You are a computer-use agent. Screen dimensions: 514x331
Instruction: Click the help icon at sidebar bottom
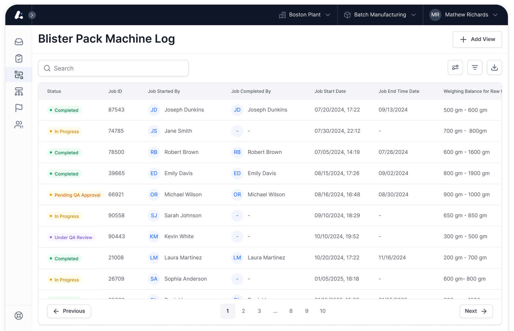tap(19, 316)
